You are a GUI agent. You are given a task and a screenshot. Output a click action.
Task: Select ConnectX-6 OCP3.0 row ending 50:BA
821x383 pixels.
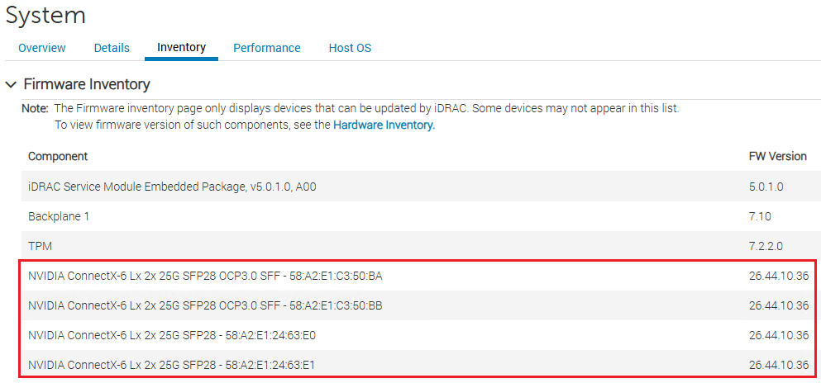pyautogui.click(x=205, y=276)
